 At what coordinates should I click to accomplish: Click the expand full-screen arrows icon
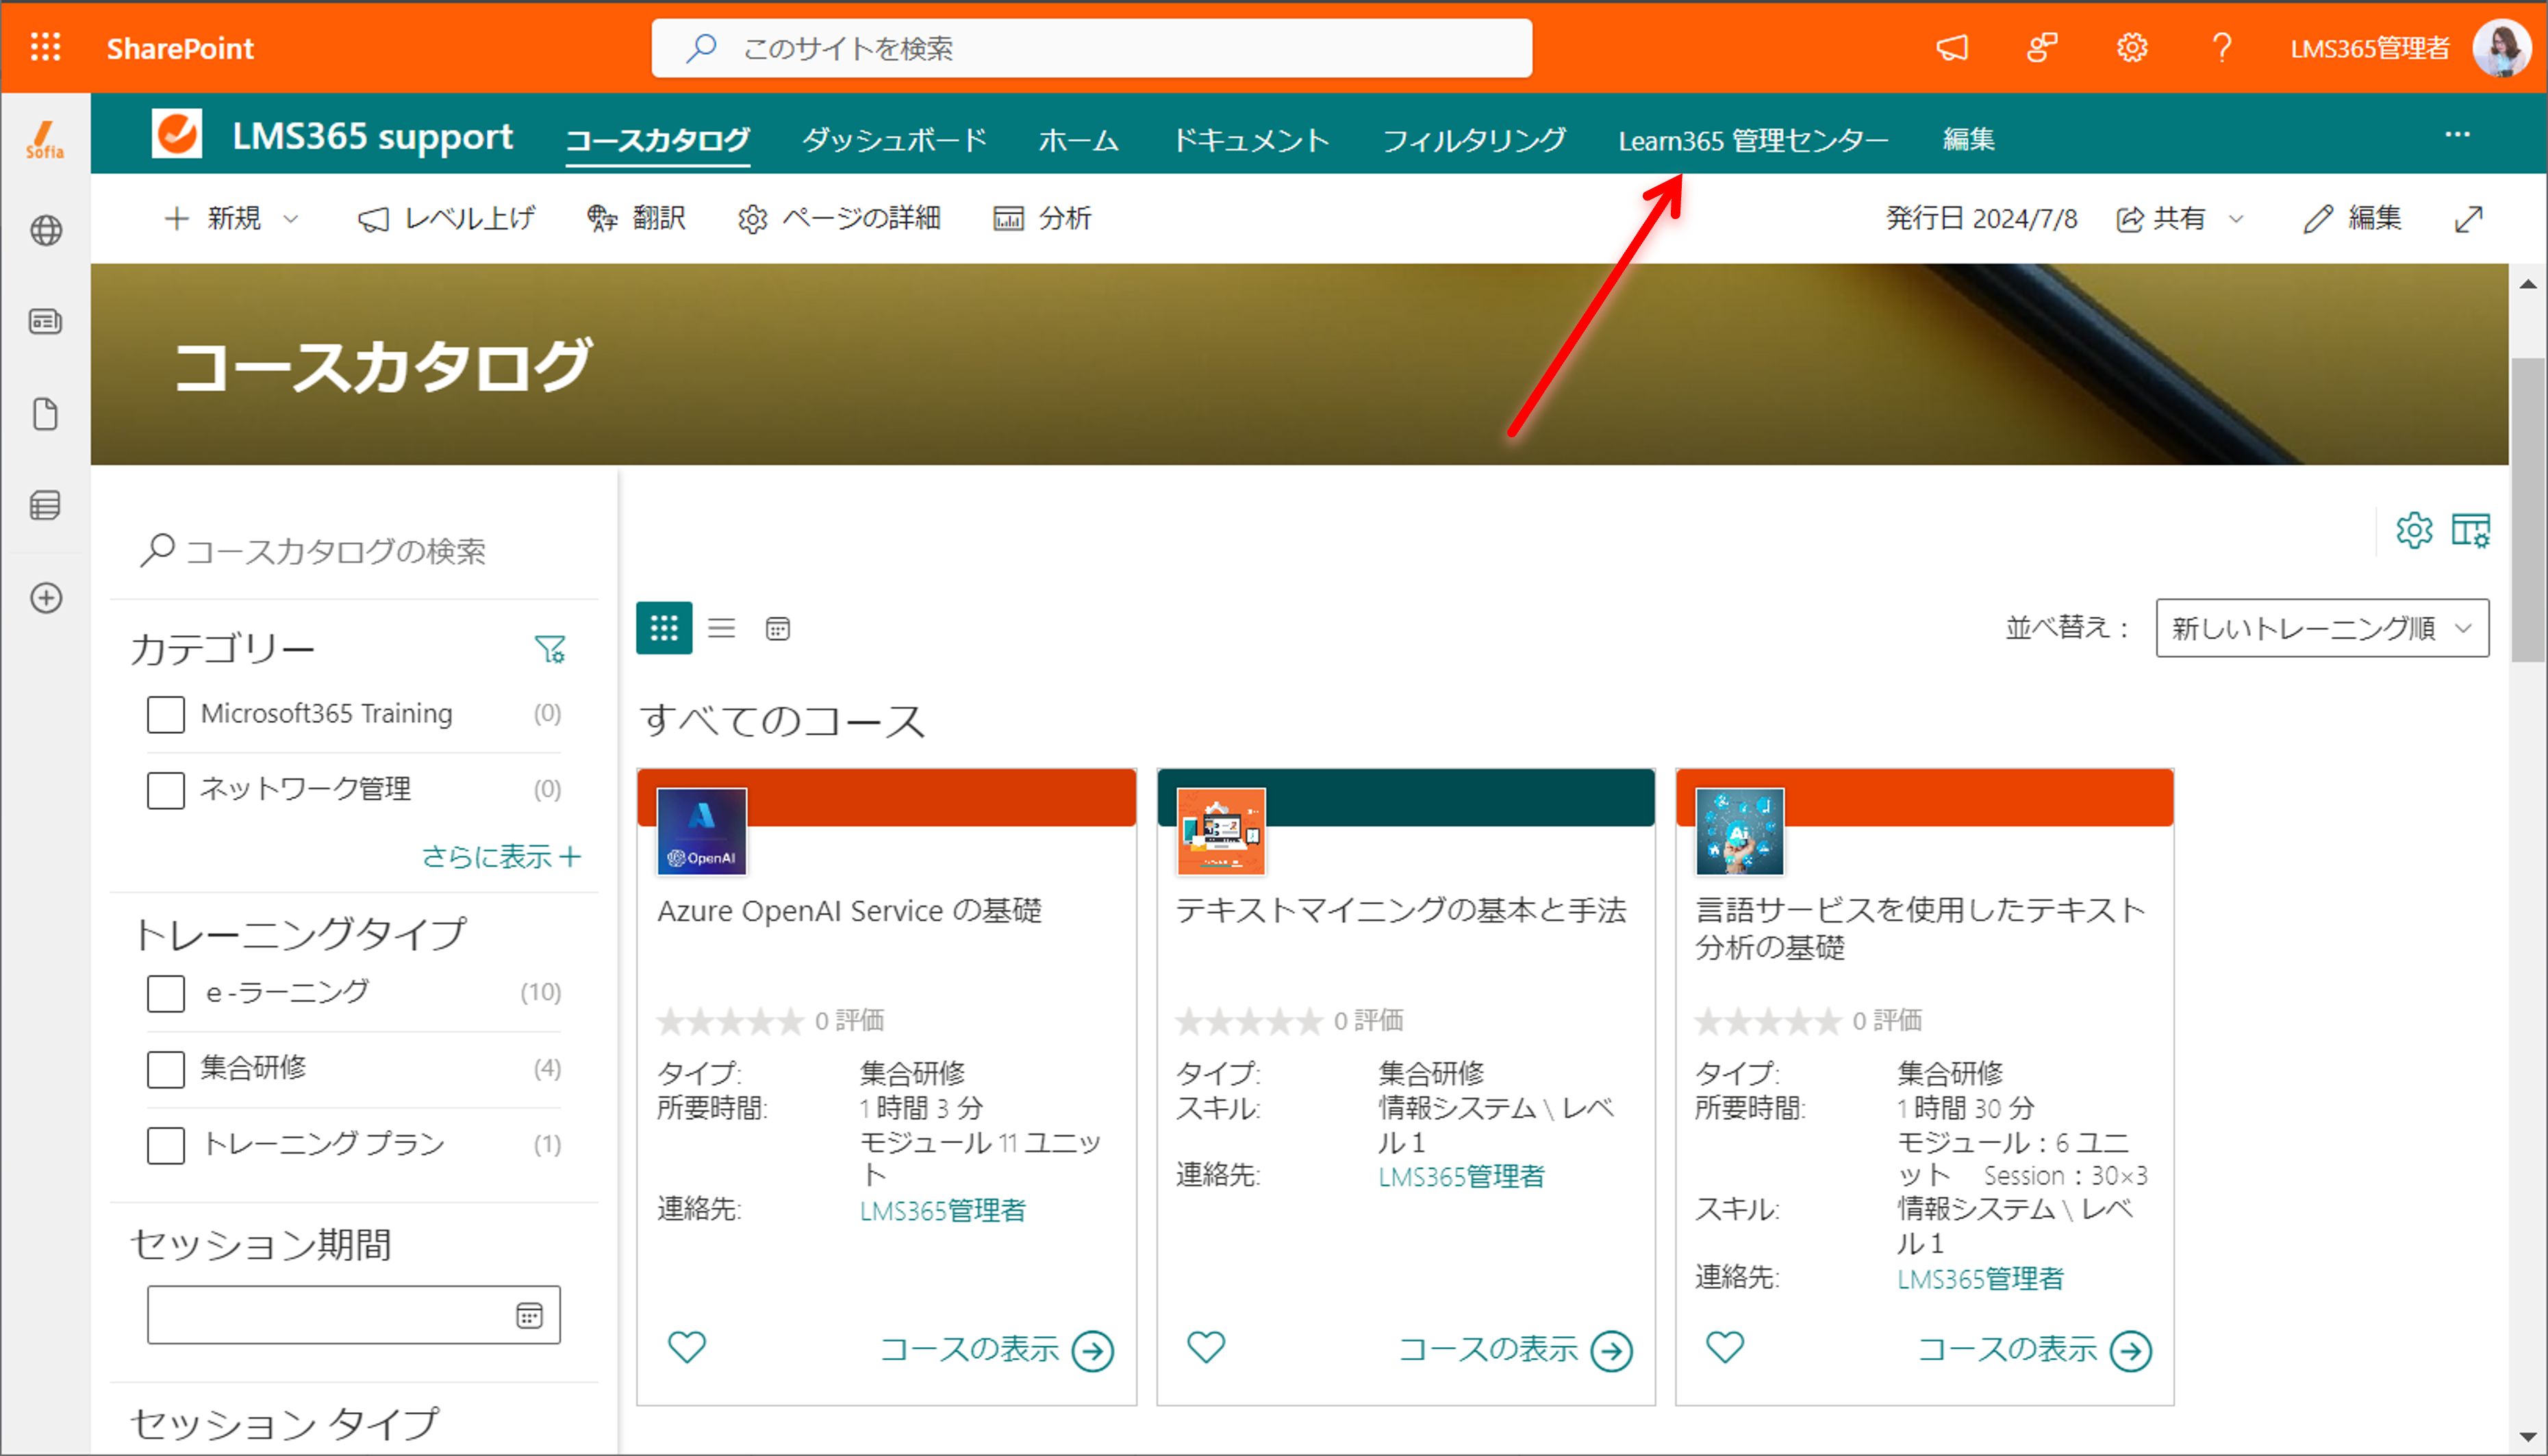pos(2469,219)
